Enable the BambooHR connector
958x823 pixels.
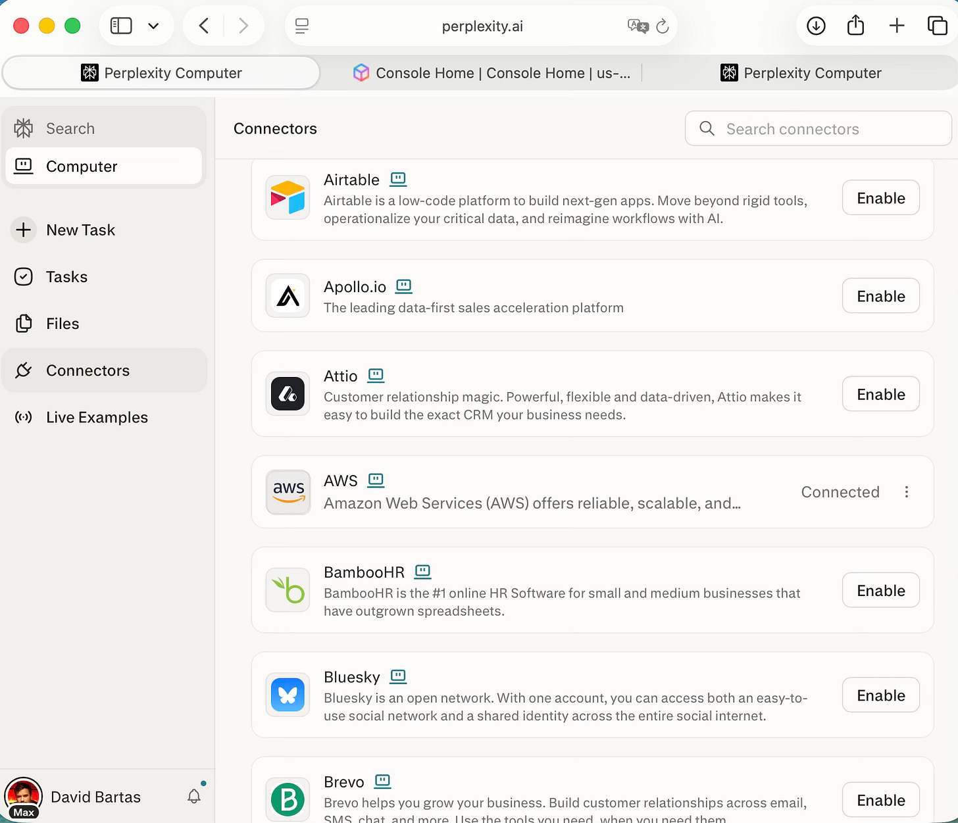click(x=880, y=591)
